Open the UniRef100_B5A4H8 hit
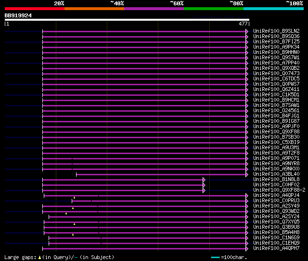Image resolution: width=308 pixels, height=261 pixels. 276,233
